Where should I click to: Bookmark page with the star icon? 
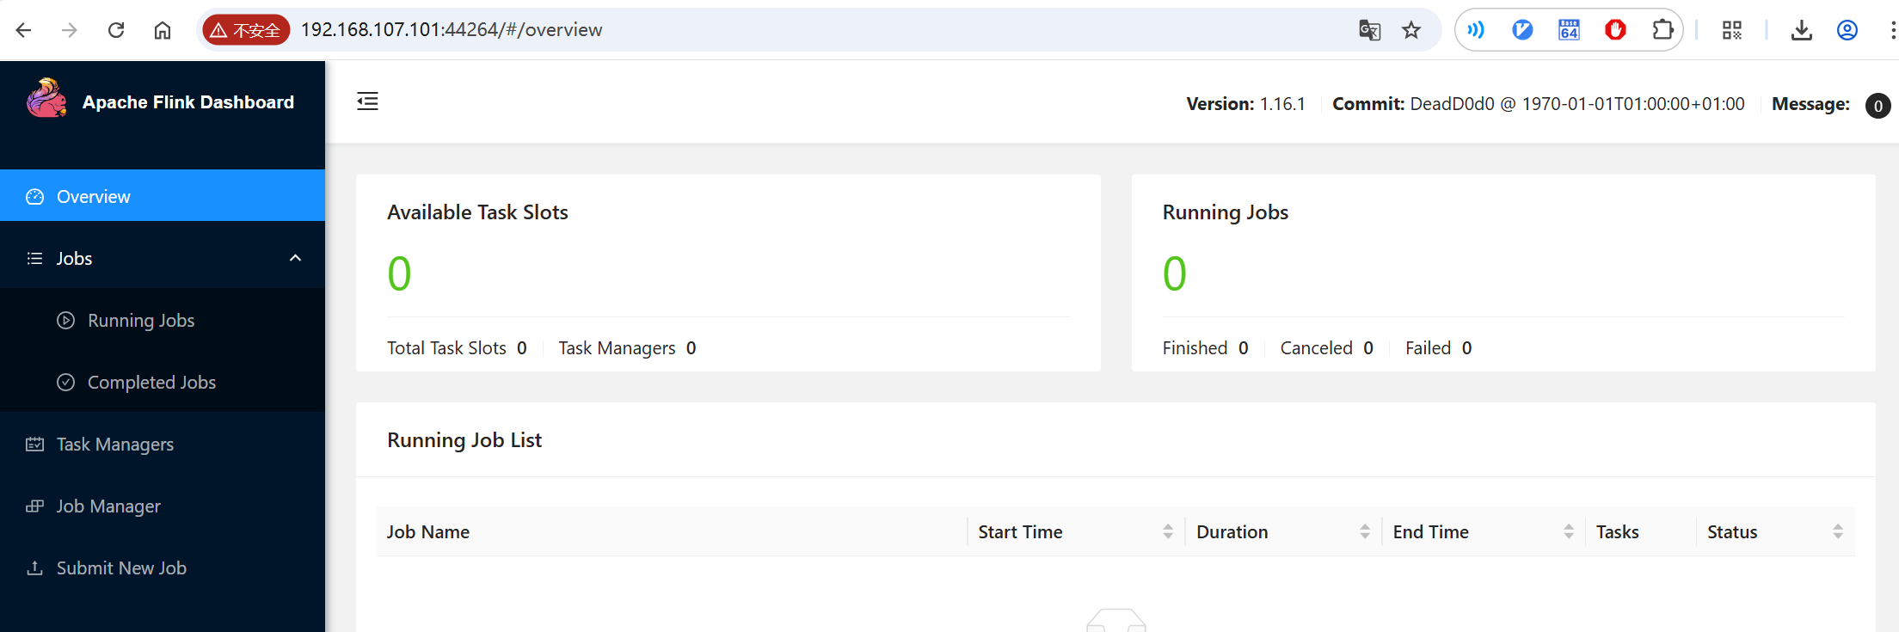click(x=1411, y=30)
